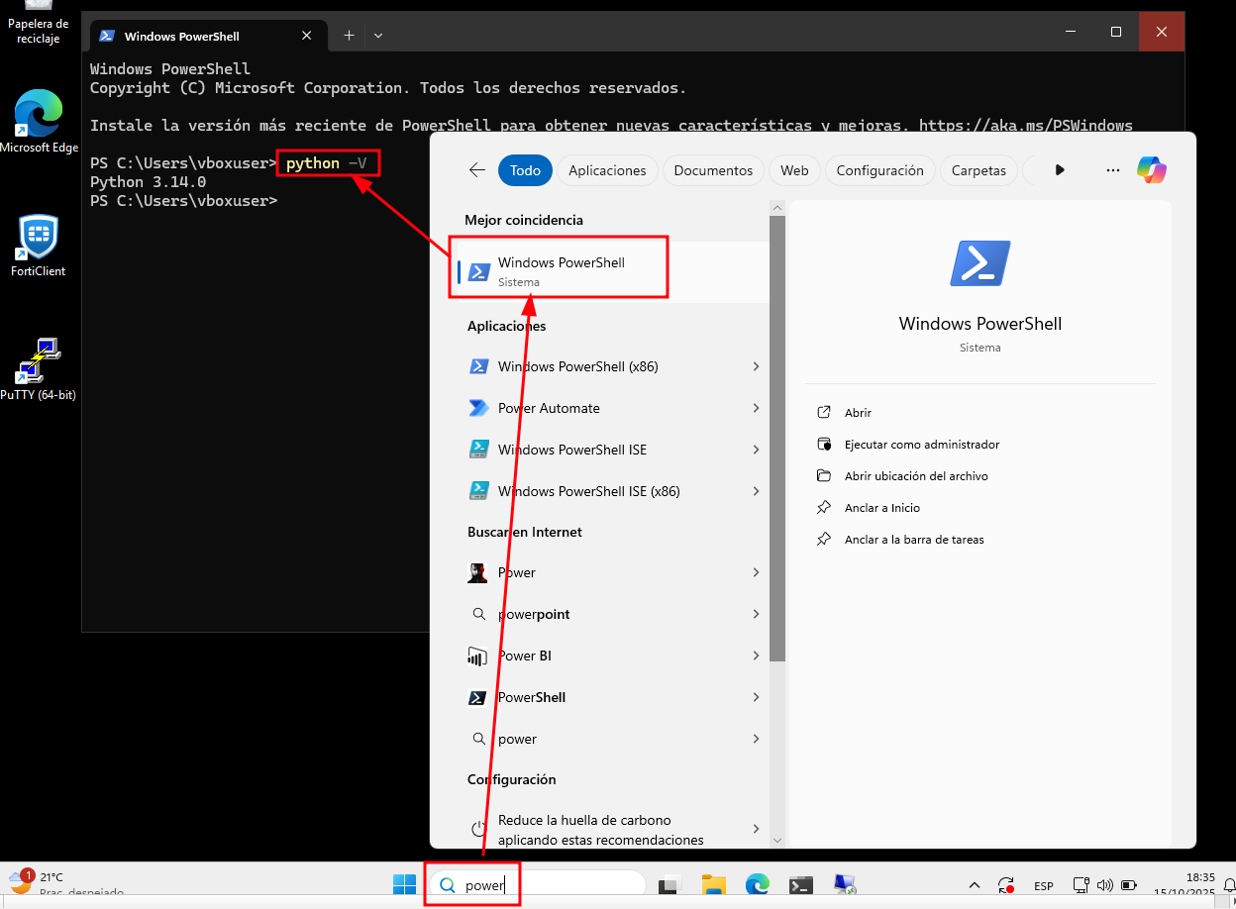The width and height of the screenshot is (1236, 909).
Task: Click the taskbar search input field
Action: tap(555, 885)
